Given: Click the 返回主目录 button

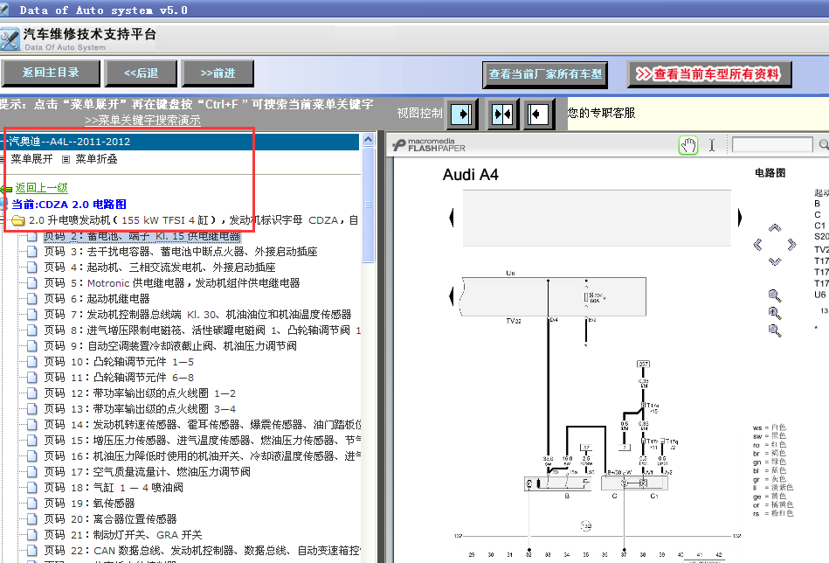Looking at the screenshot, I should (51, 73).
